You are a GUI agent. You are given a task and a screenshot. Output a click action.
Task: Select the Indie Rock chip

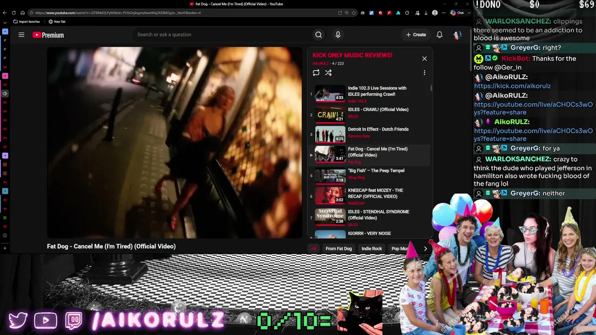tap(372, 248)
